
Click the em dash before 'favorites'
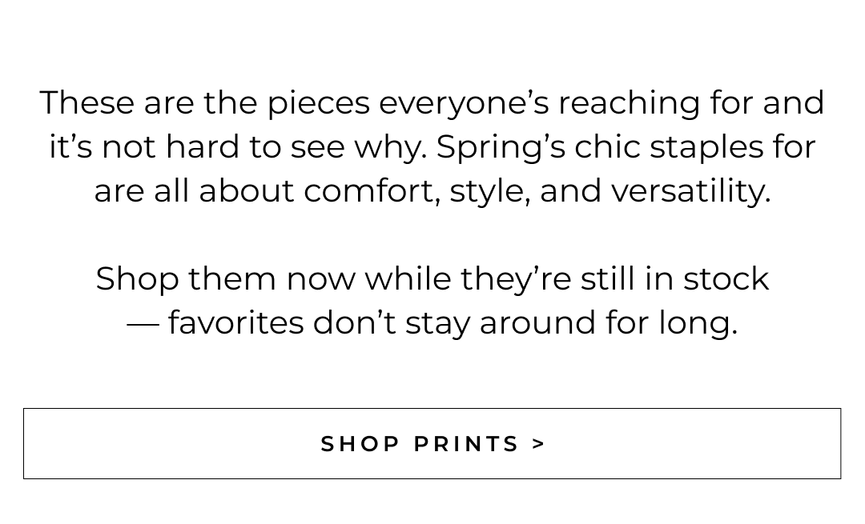pyautogui.click(x=143, y=323)
